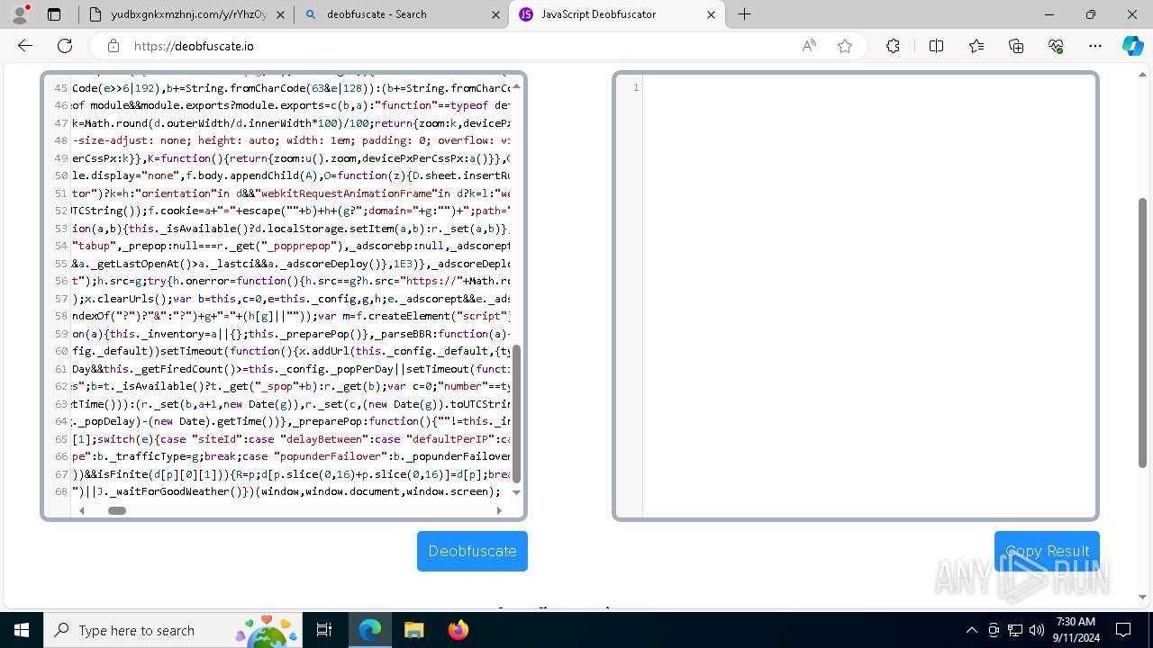The width and height of the screenshot is (1153, 648).
Task: Click the left arrow of horizontal scrollbar
Action: (81, 510)
